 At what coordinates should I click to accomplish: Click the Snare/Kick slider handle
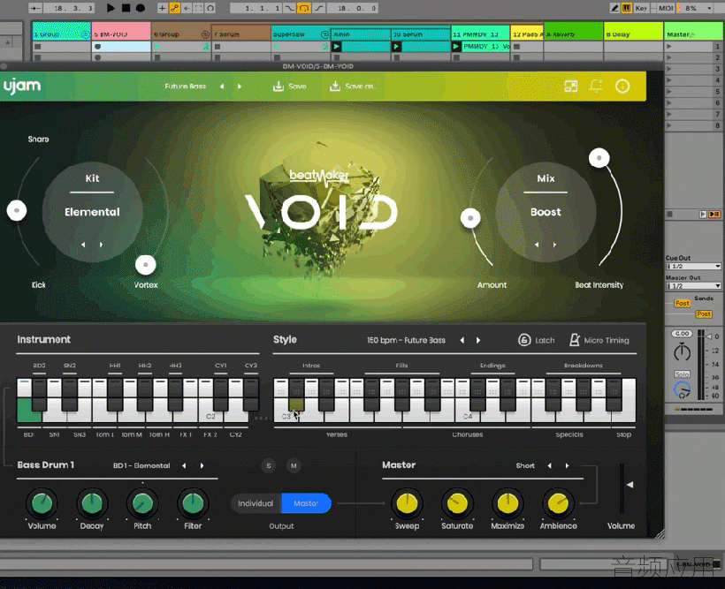click(x=17, y=211)
